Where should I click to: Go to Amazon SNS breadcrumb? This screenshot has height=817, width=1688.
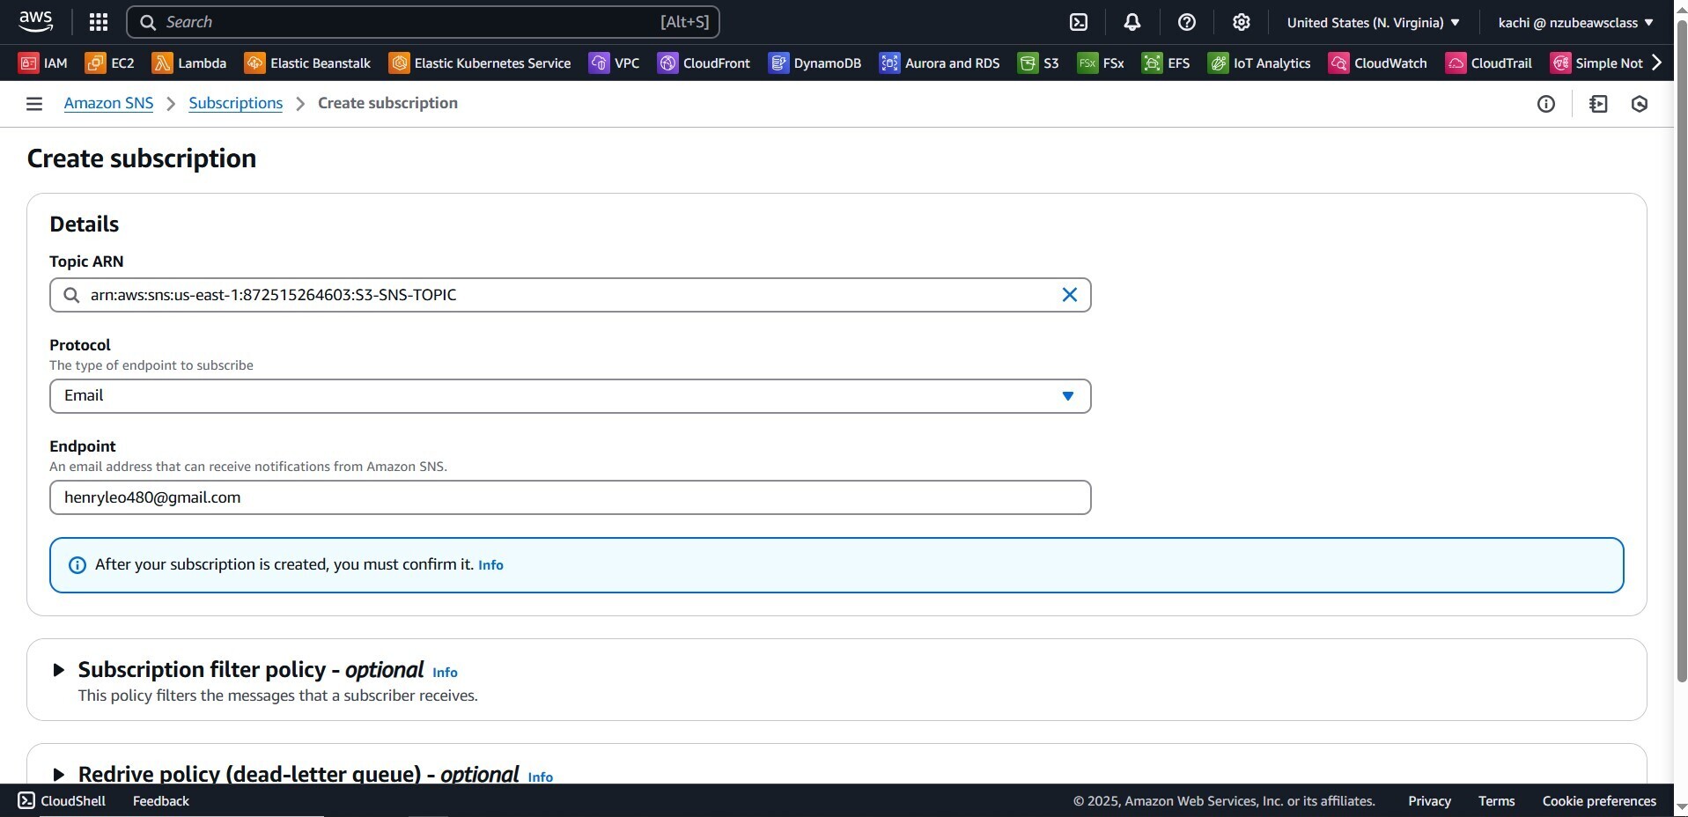click(108, 103)
